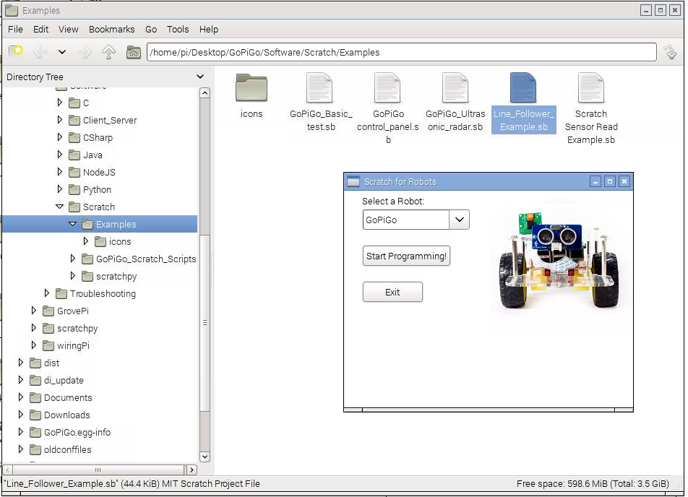Open the Go menu

151,30
